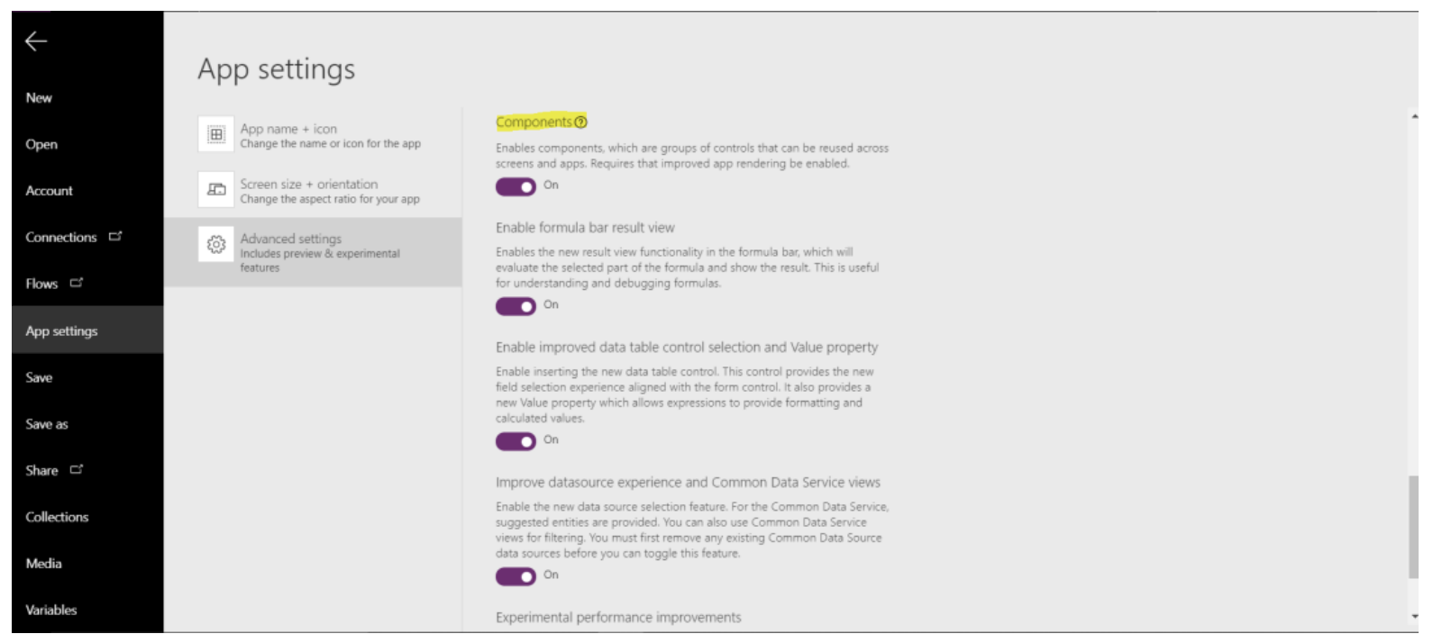Go to Variables in the sidebar
This screenshot has height=643, width=1433.
[51, 610]
